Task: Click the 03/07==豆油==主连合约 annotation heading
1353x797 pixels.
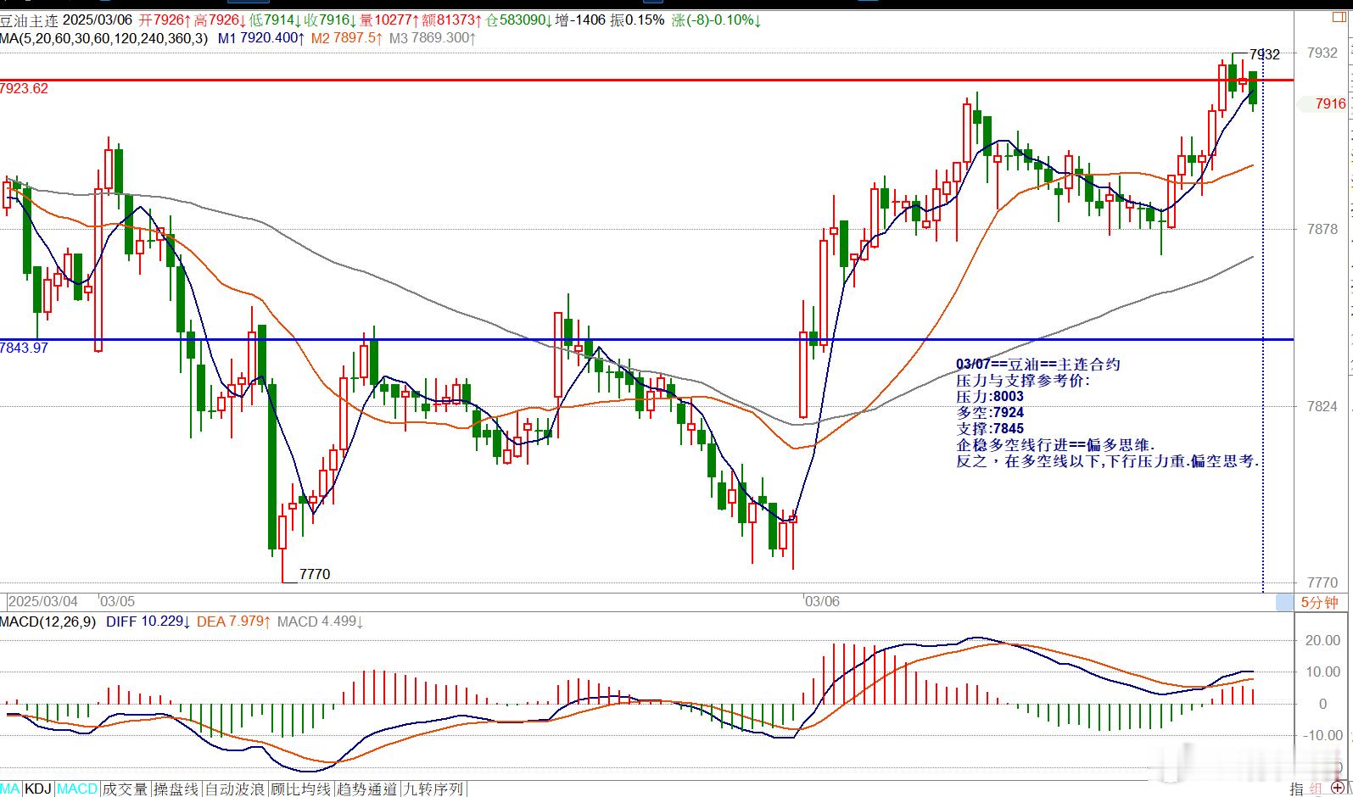Action: (1038, 365)
